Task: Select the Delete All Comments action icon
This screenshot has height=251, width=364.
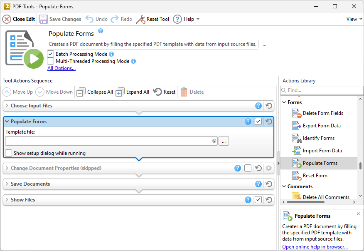Action: coord(296,197)
